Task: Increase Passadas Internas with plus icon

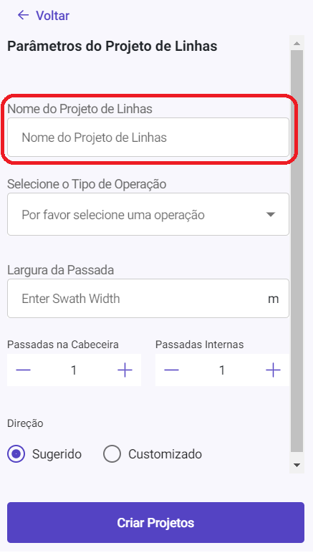Action: pos(273,370)
